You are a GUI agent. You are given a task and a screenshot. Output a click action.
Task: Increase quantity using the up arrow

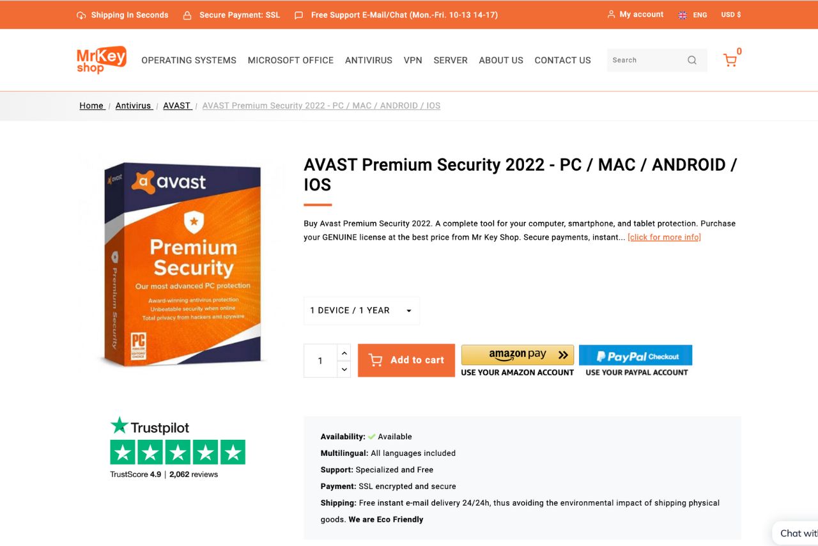344,352
